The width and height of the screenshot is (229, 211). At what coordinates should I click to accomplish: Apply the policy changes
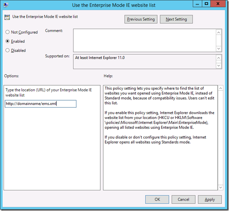click(x=210, y=200)
